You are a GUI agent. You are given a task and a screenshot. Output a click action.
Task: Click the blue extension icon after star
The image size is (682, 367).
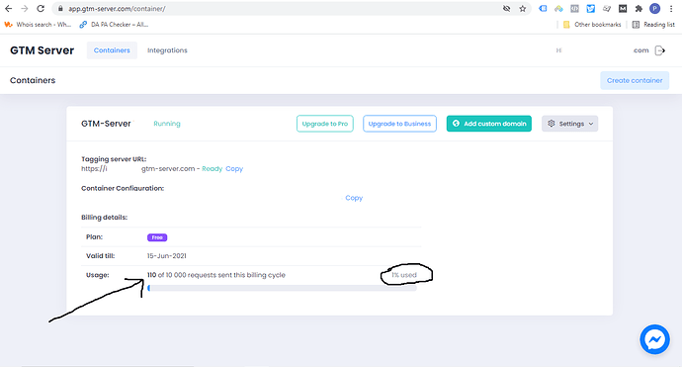543,9
